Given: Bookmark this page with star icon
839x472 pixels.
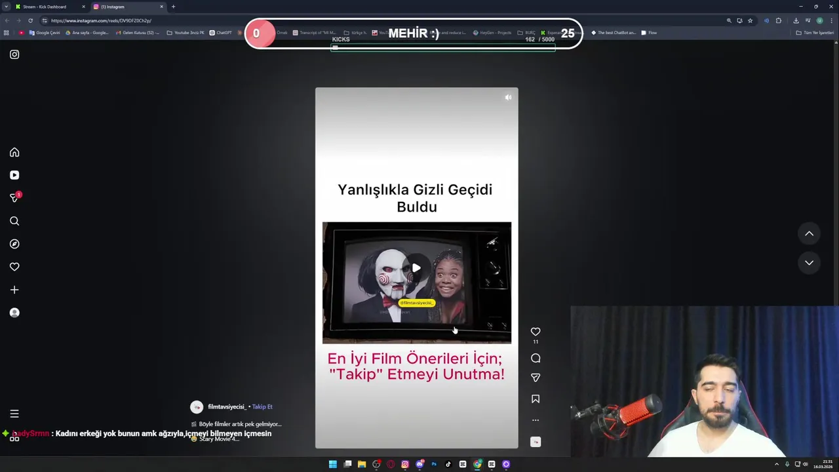Looking at the screenshot, I should (x=750, y=20).
